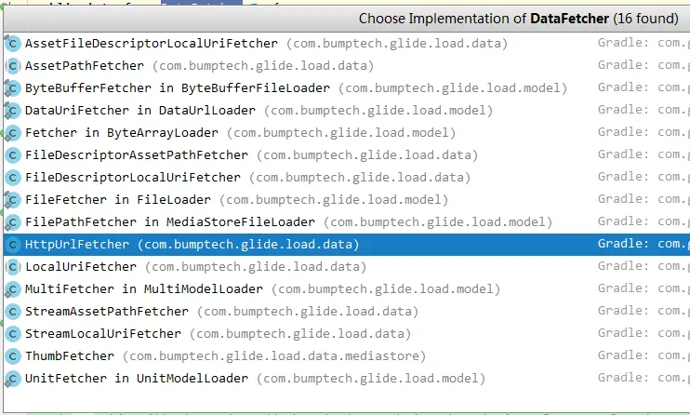Select AssetFileDescriptorLocalUriFetcher implementation
The height and width of the screenshot is (415, 690).
(347, 43)
